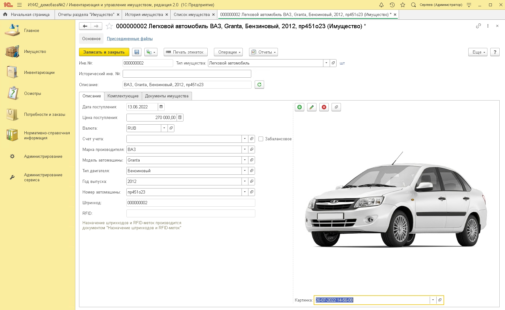Copy link to this object icon
This screenshot has width=505, height=310.
(x=478, y=26)
